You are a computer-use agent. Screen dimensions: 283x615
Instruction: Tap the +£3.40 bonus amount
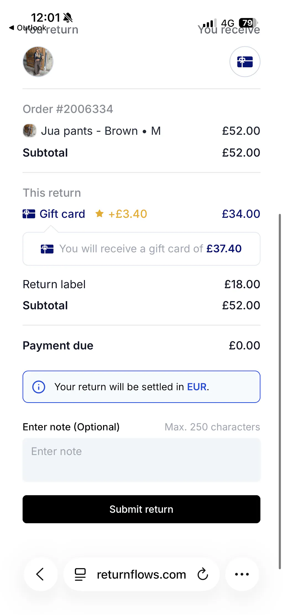pyautogui.click(x=128, y=214)
